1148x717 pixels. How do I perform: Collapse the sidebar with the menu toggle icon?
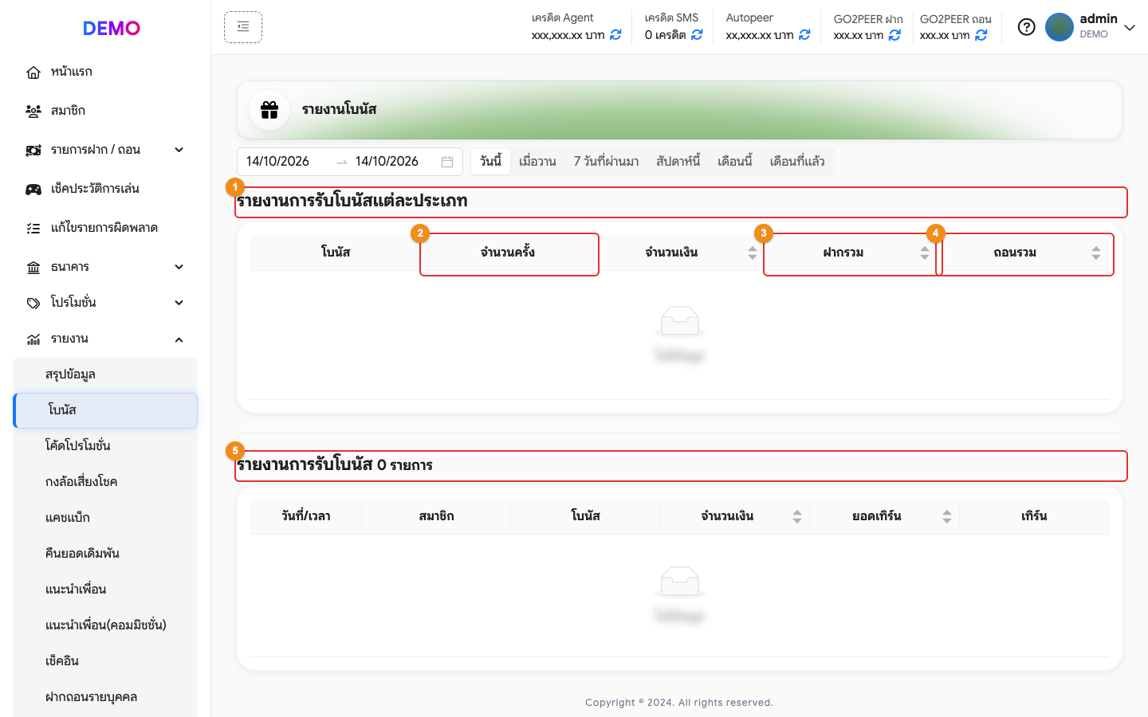243,27
